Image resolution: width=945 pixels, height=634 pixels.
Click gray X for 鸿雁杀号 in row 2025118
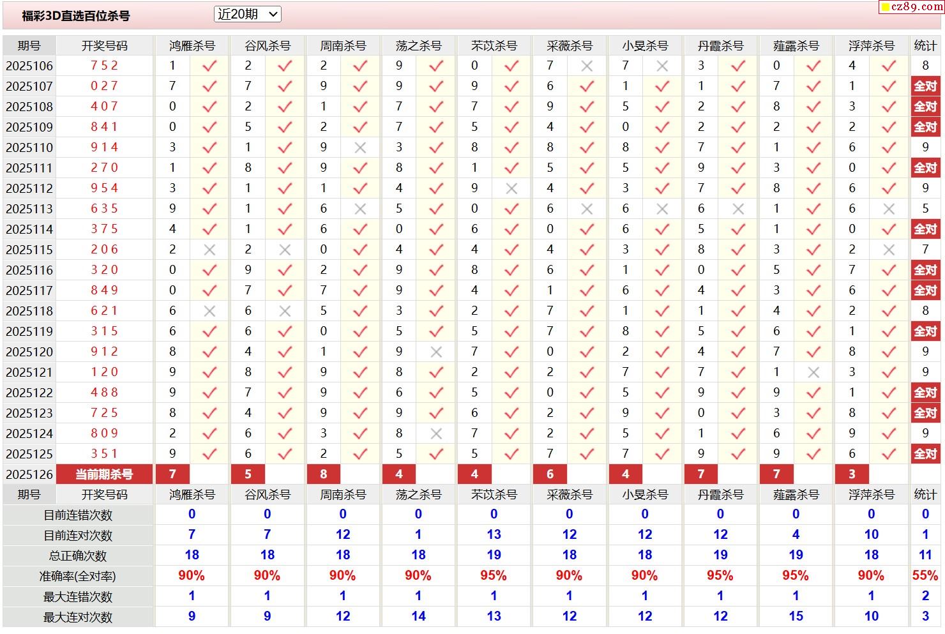[209, 311]
